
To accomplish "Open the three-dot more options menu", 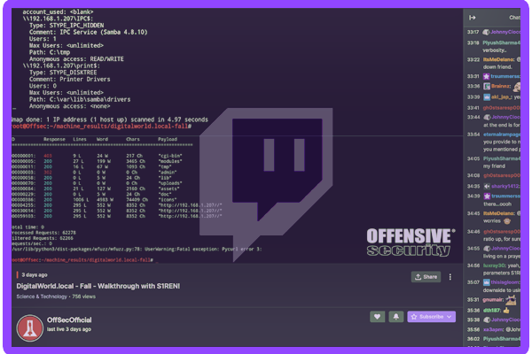I will point(450,277).
